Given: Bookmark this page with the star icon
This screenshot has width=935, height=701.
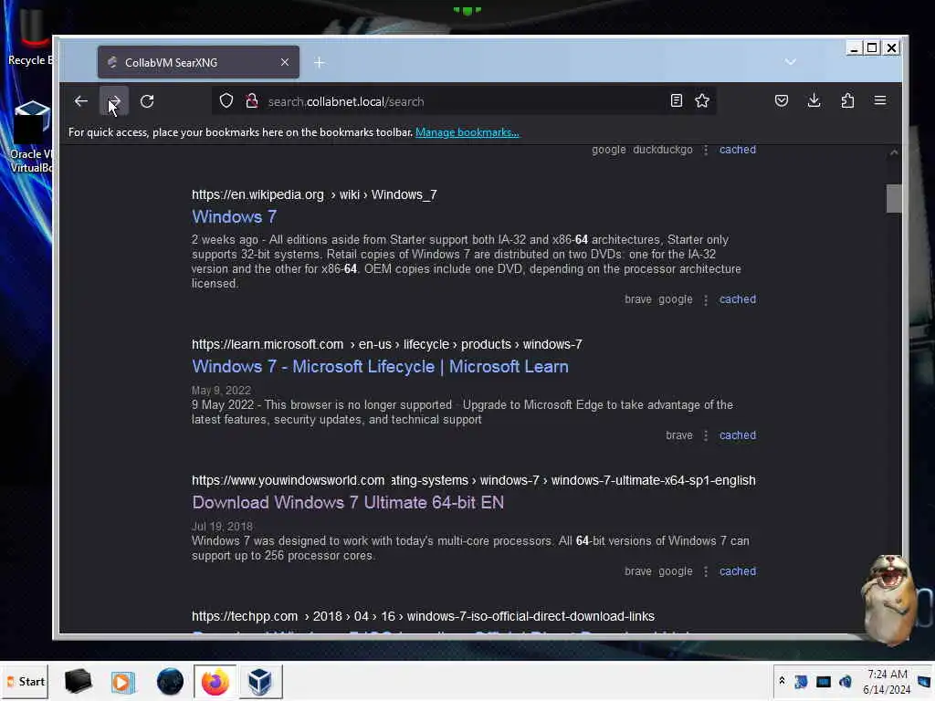Looking at the screenshot, I should tap(702, 100).
